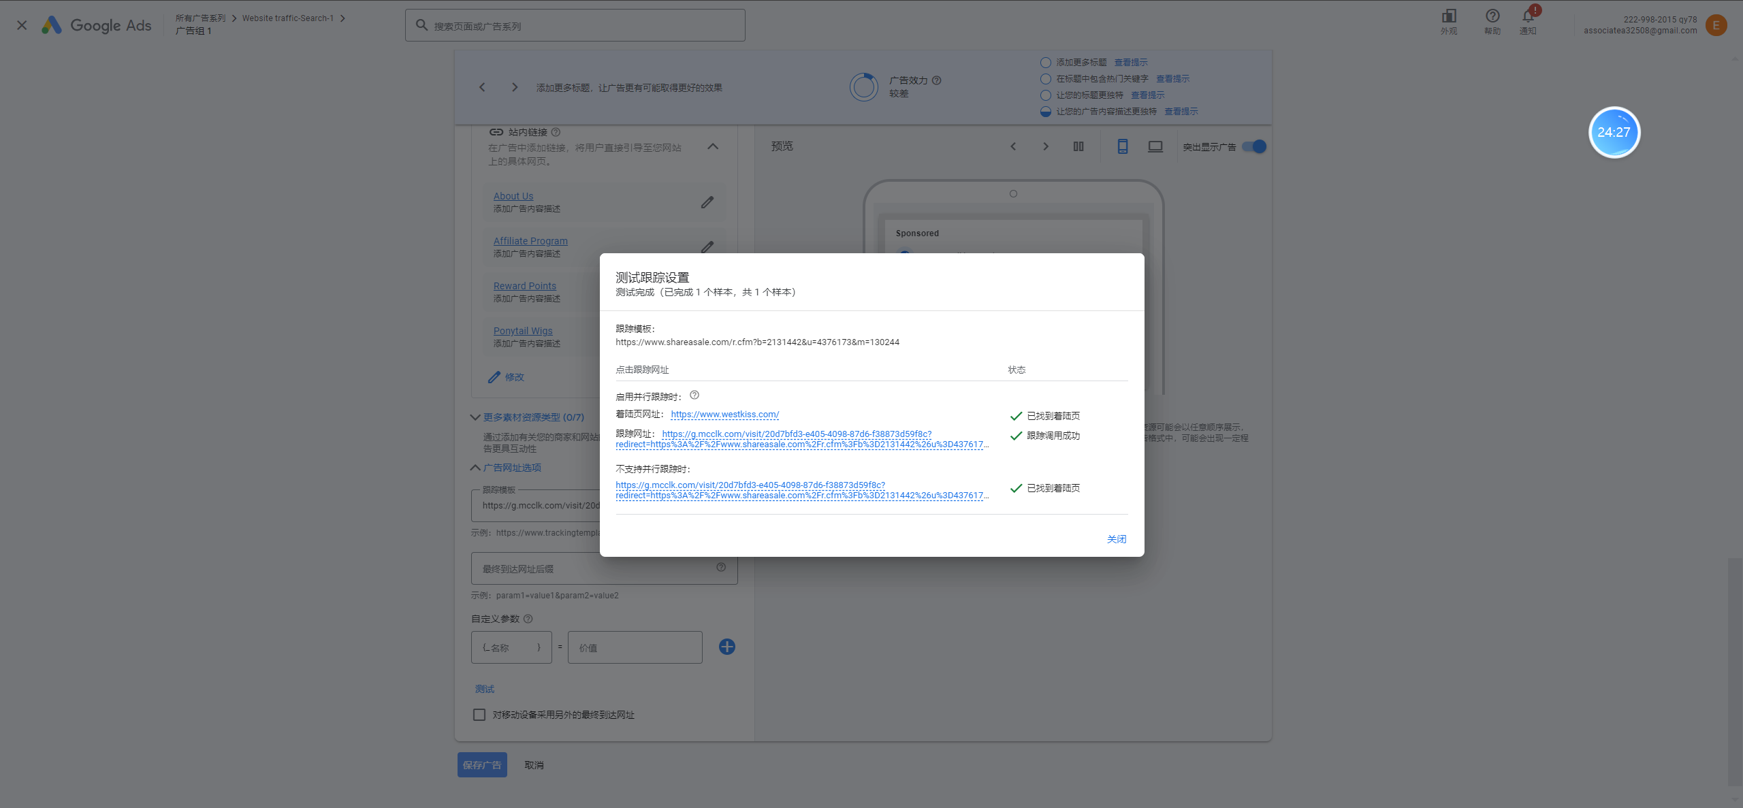This screenshot has width=1743, height=808.
Task: Collapse the sitelinks section chevron
Action: (x=713, y=146)
